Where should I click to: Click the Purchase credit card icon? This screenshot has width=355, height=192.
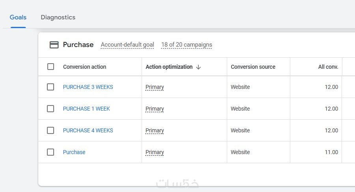(x=54, y=45)
